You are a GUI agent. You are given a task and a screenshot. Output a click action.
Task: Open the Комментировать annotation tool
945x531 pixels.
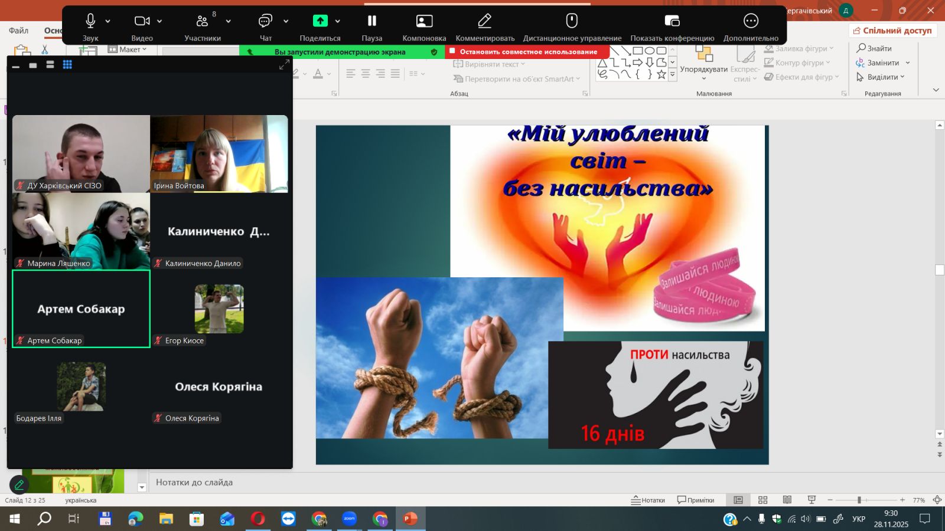[484, 21]
